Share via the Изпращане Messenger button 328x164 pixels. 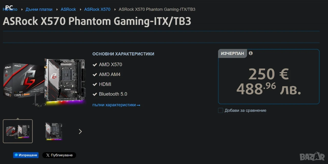point(26,155)
